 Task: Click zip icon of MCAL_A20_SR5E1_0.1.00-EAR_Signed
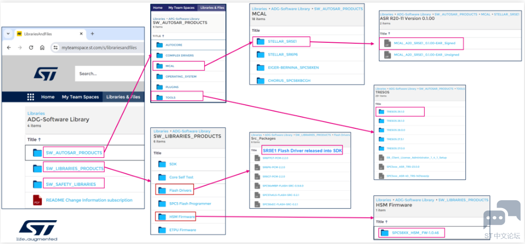click(x=388, y=43)
